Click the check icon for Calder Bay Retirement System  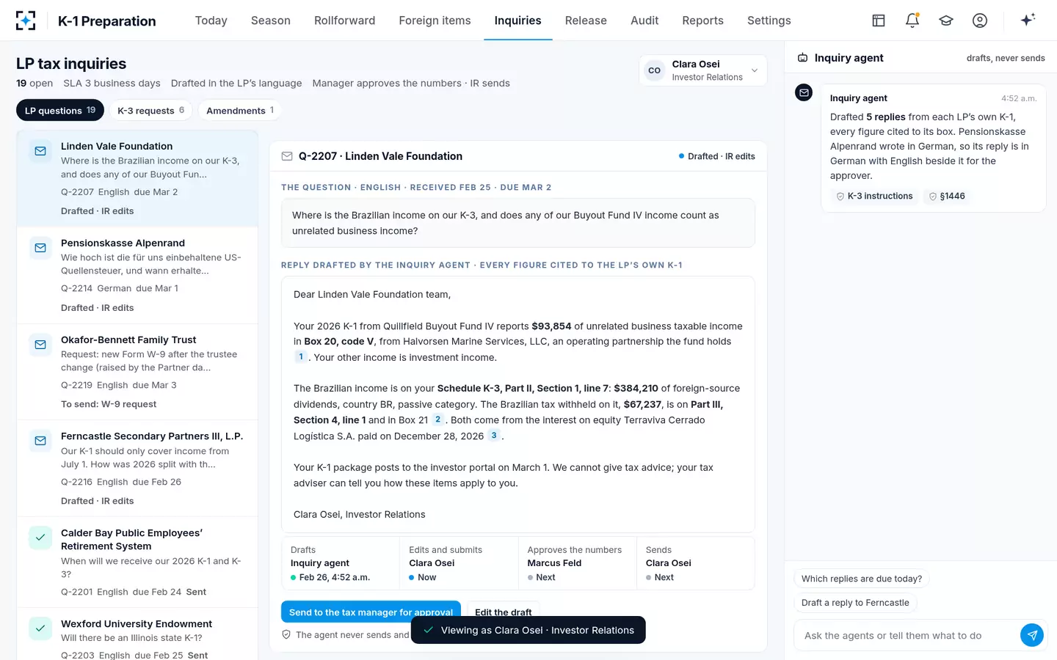(40, 538)
